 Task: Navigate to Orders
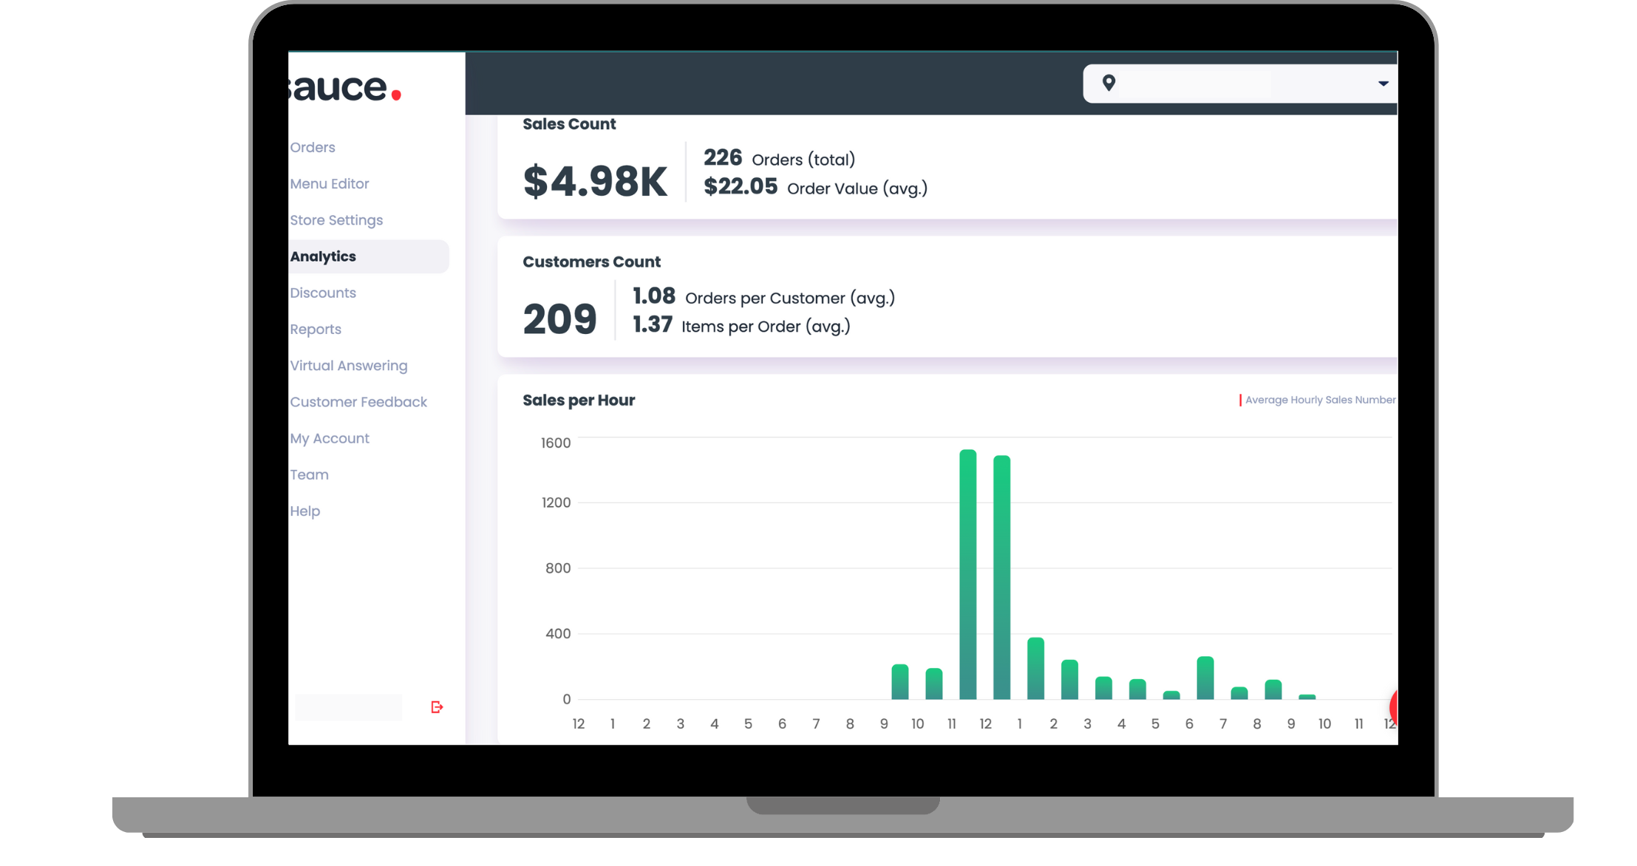click(x=312, y=147)
